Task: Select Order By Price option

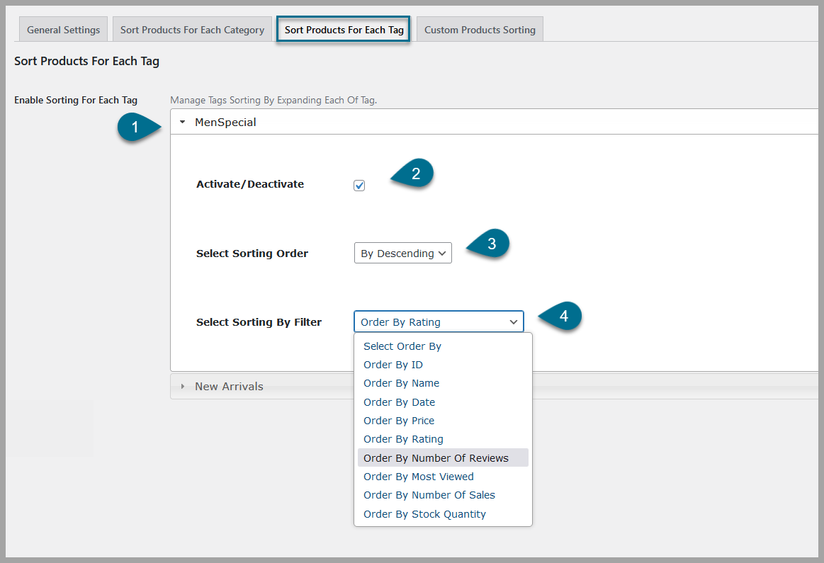Action: pyautogui.click(x=399, y=421)
